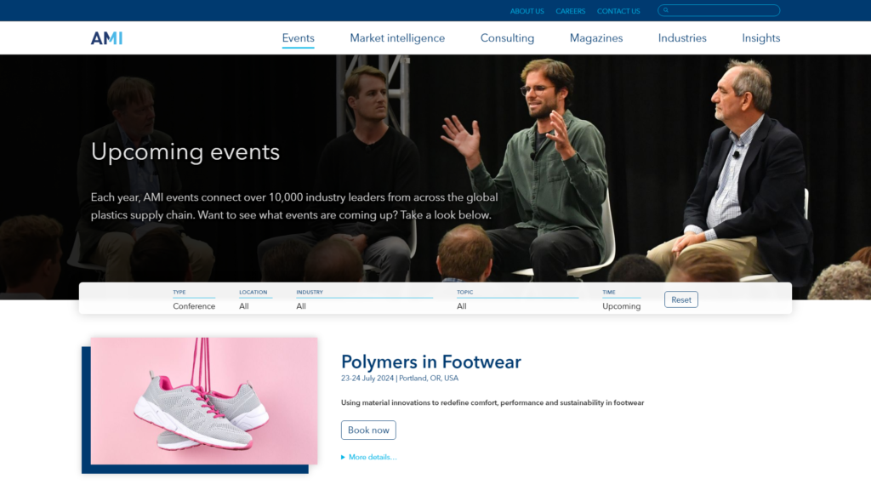Open the Magazines menu item
871x490 pixels.
(x=596, y=37)
